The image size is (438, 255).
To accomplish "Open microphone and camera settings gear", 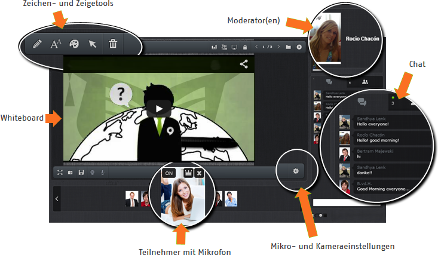I will 295,171.
